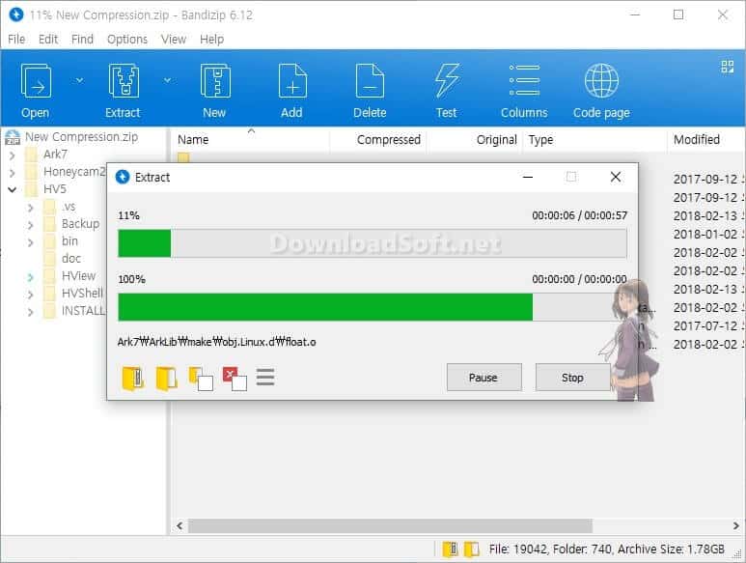This screenshot has height=563, width=746.
Task: Click the current file 100% progress bar
Action: (x=373, y=307)
